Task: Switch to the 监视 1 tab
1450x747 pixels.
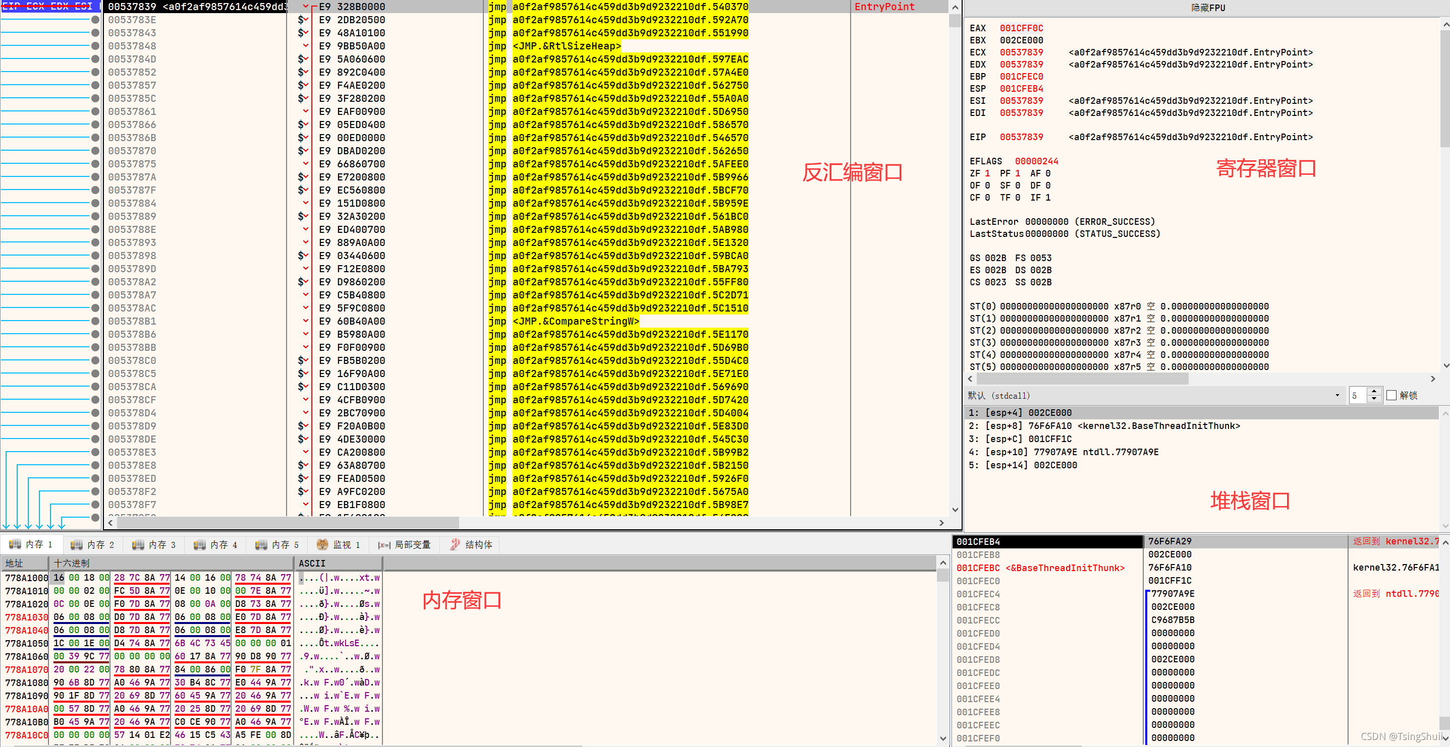Action: [346, 544]
